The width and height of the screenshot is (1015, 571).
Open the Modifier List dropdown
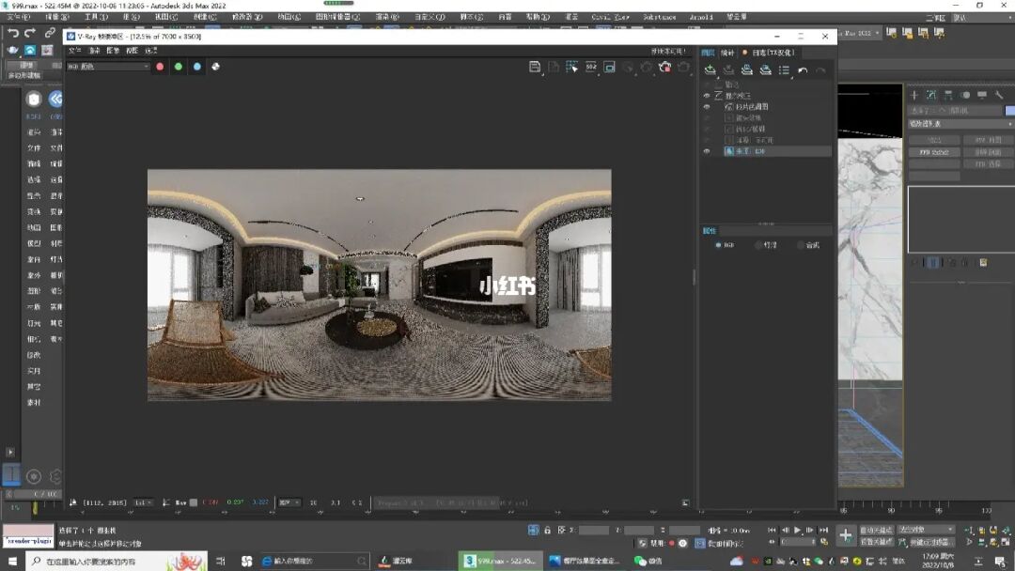tap(960, 124)
